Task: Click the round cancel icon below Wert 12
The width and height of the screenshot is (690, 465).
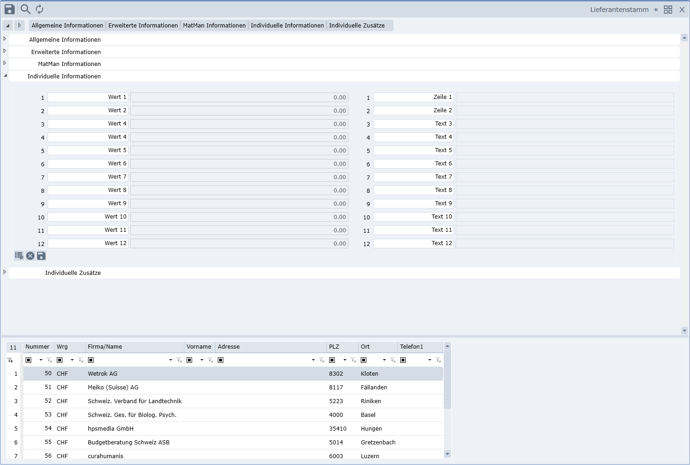Action: coord(30,256)
